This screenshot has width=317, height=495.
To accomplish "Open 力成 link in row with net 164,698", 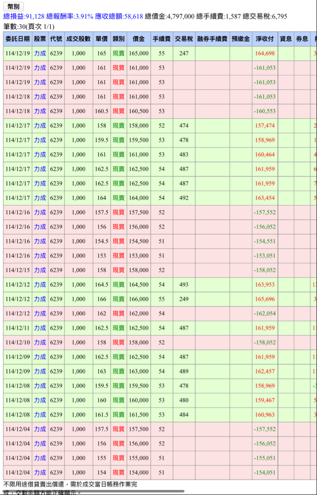I will 40,54.
